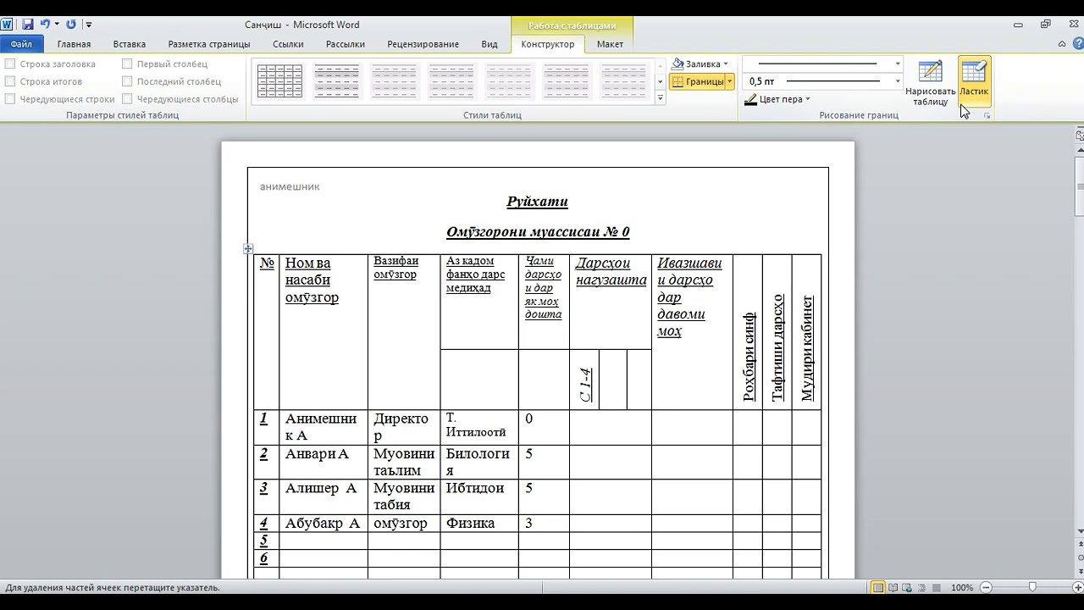The width and height of the screenshot is (1084, 610).
Task: Click the cell containing "Абубакр А"
Action: pyautogui.click(x=323, y=524)
